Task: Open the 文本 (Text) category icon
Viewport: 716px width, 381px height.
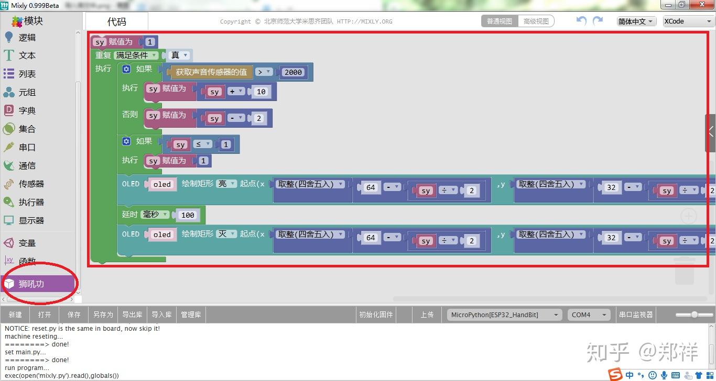Action: point(9,55)
